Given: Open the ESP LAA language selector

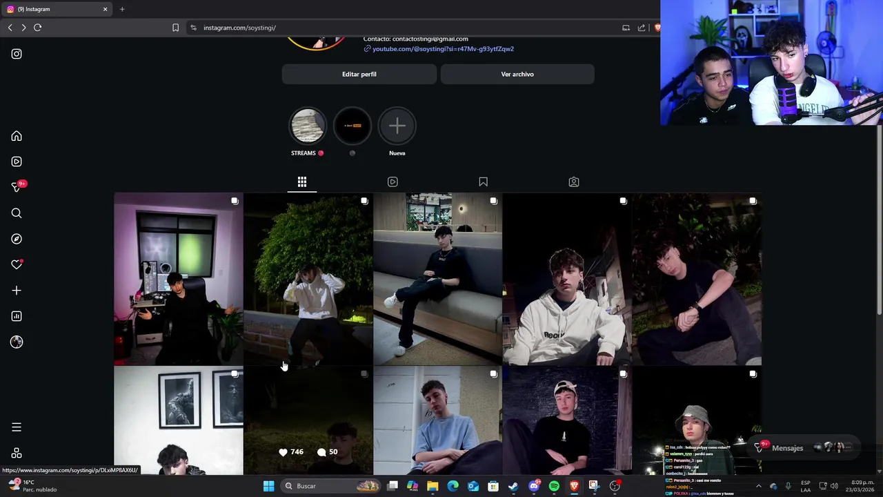Looking at the screenshot, I should (805, 486).
